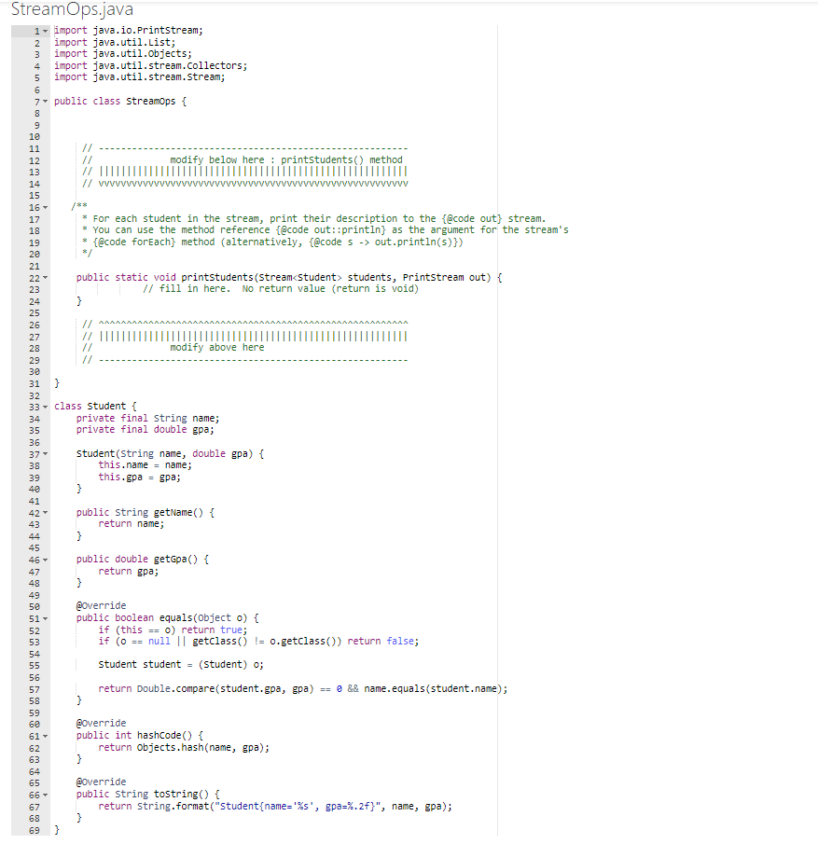Click the 'return Double.compare' statement

302,688
